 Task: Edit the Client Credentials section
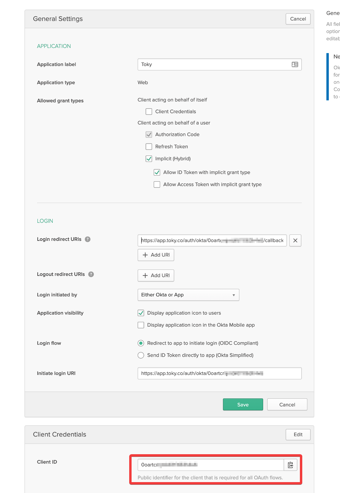298,434
